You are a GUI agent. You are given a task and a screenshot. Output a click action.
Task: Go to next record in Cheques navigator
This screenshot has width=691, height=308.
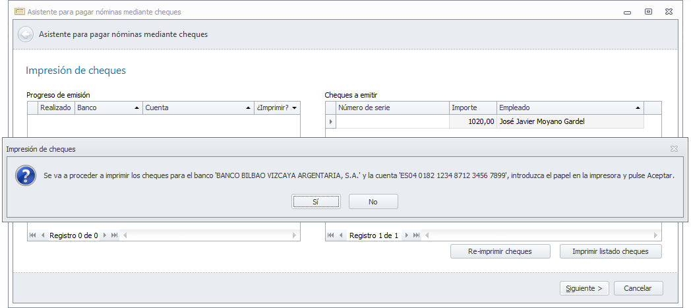pyautogui.click(x=406, y=235)
